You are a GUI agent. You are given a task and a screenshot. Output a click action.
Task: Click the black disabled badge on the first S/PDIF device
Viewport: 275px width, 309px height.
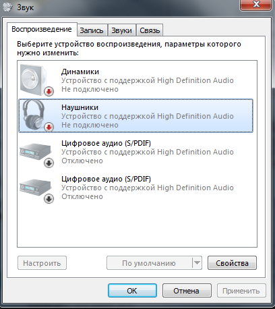tap(49, 163)
